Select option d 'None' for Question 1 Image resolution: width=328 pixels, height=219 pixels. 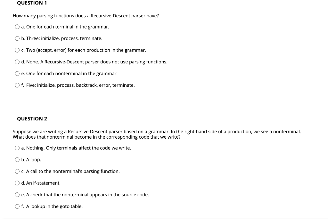click(17, 61)
